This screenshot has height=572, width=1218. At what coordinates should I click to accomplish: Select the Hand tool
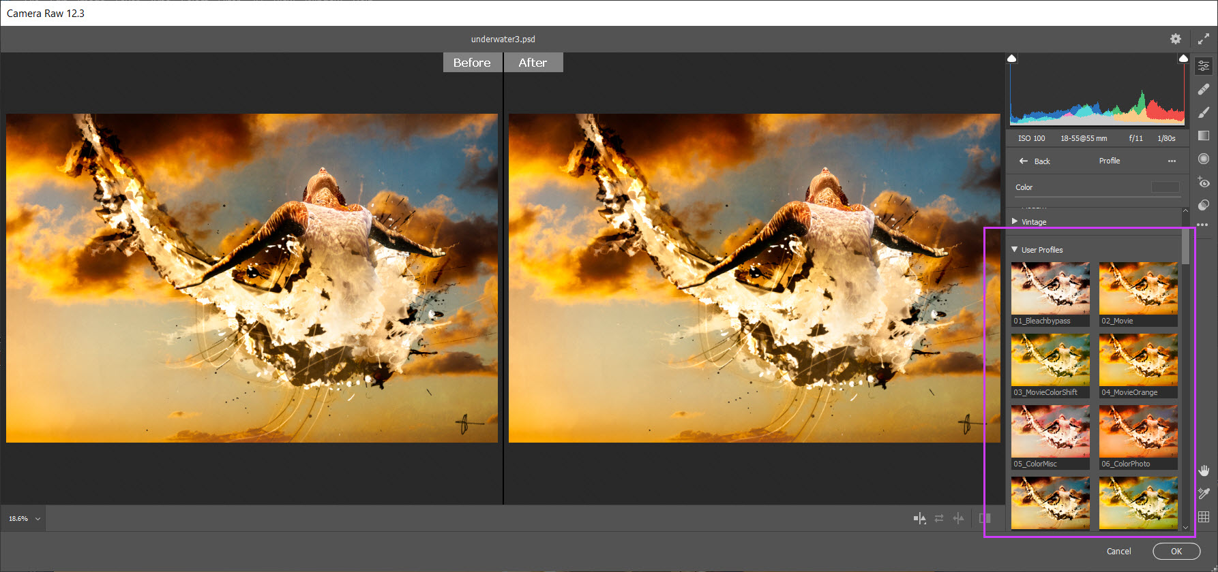click(1204, 471)
